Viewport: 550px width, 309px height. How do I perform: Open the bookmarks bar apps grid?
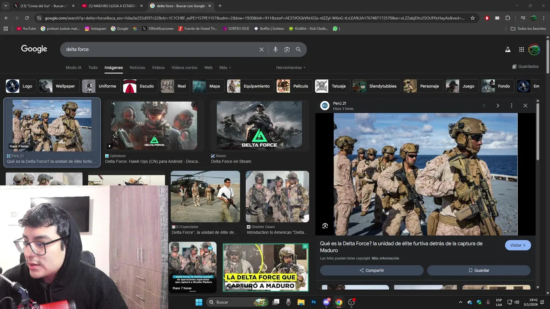point(6,28)
